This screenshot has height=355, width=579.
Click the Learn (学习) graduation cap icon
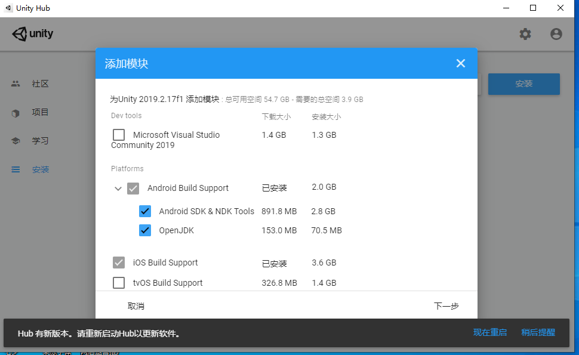coord(16,141)
